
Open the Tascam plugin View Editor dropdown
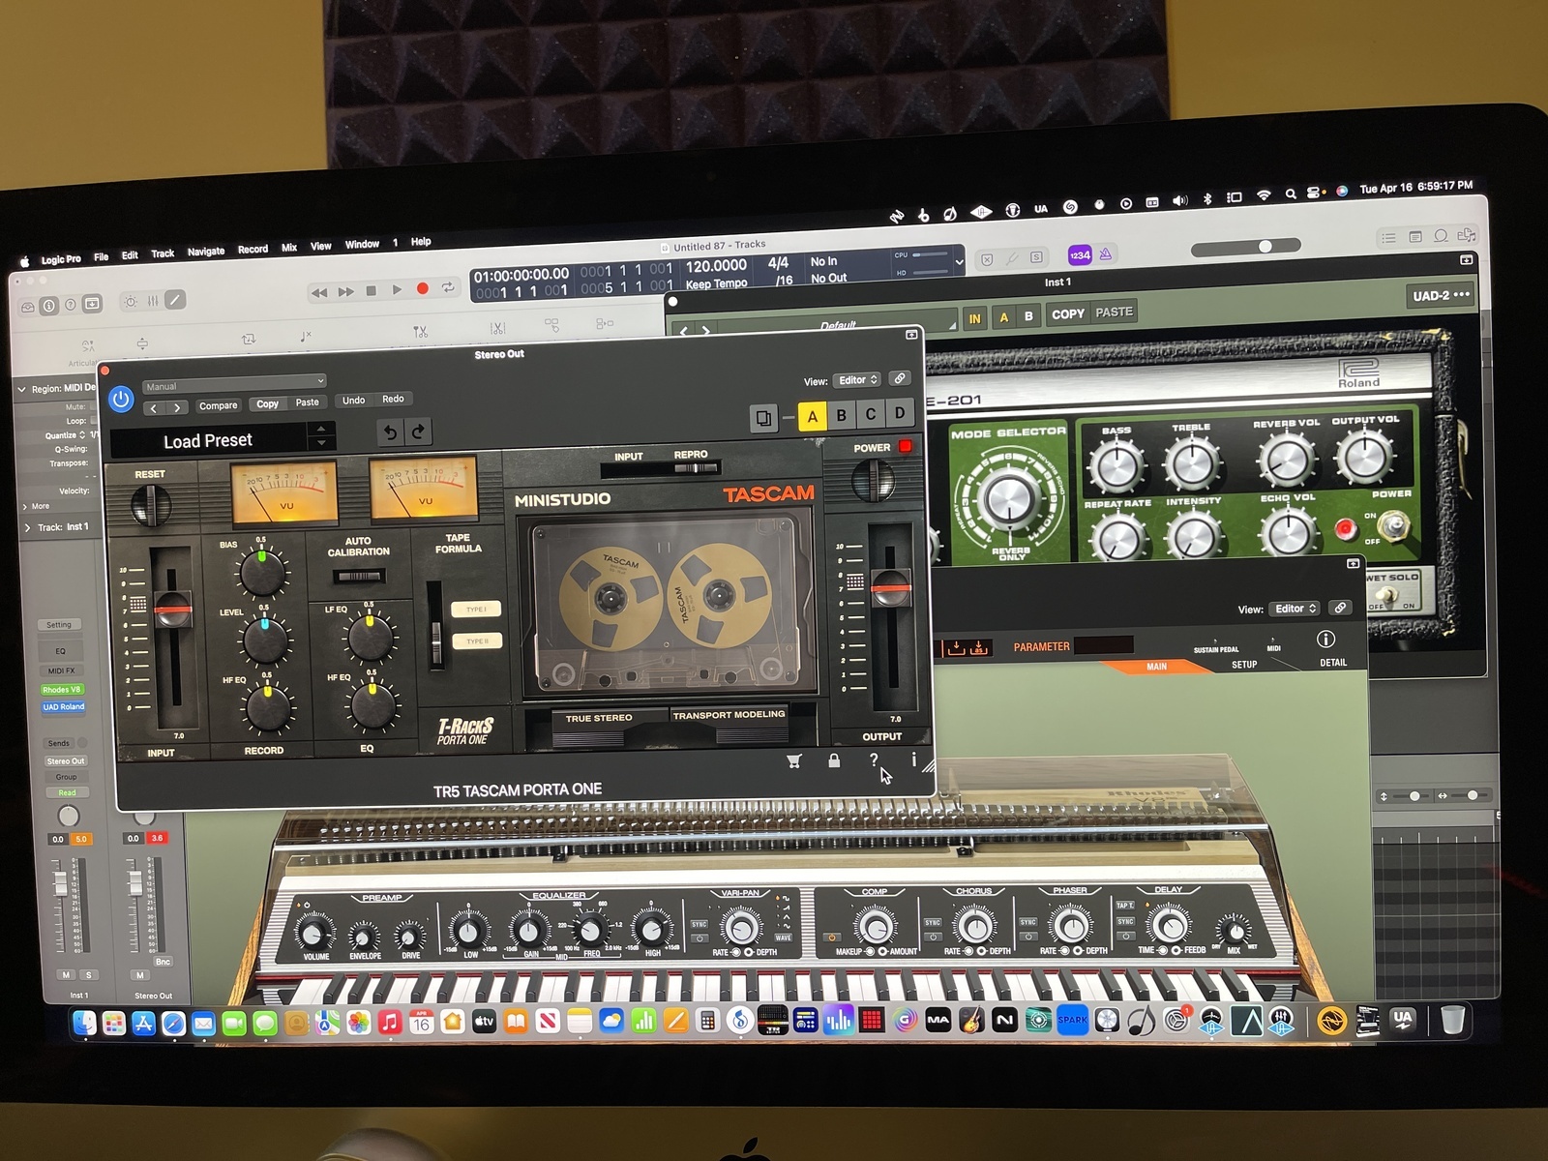857,380
